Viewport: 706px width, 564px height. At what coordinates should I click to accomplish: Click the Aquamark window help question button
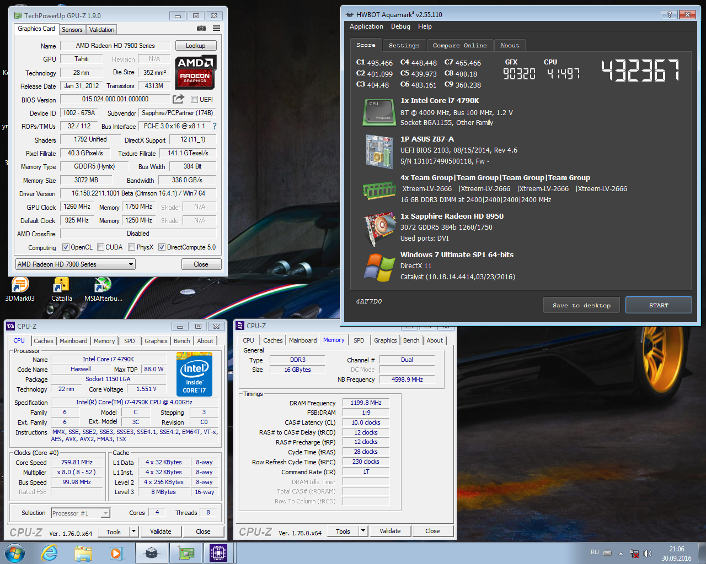(669, 14)
